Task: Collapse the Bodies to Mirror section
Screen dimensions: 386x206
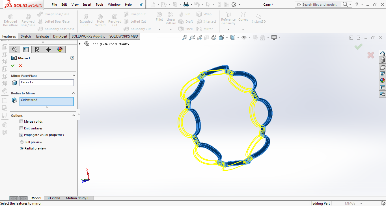Action: click(74, 93)
